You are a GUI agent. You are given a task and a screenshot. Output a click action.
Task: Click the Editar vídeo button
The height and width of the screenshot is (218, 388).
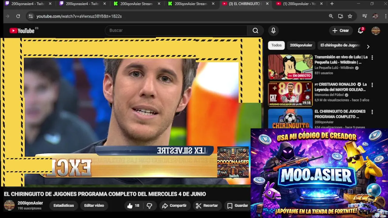tap(94, 206)
